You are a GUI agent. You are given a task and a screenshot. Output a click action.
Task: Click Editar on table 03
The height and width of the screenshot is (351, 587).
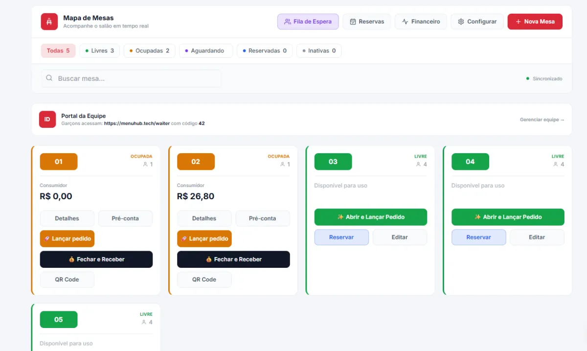click(x=400, y=237)
